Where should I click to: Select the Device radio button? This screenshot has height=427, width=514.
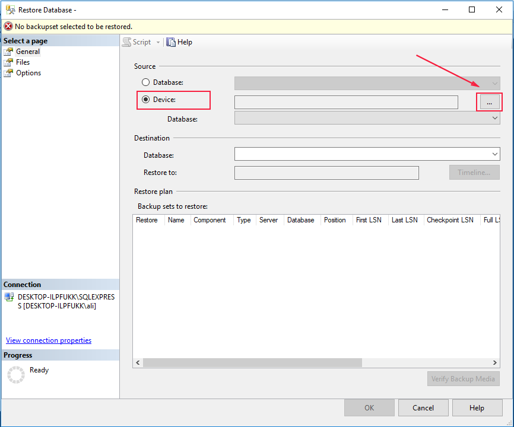[146, 100]
